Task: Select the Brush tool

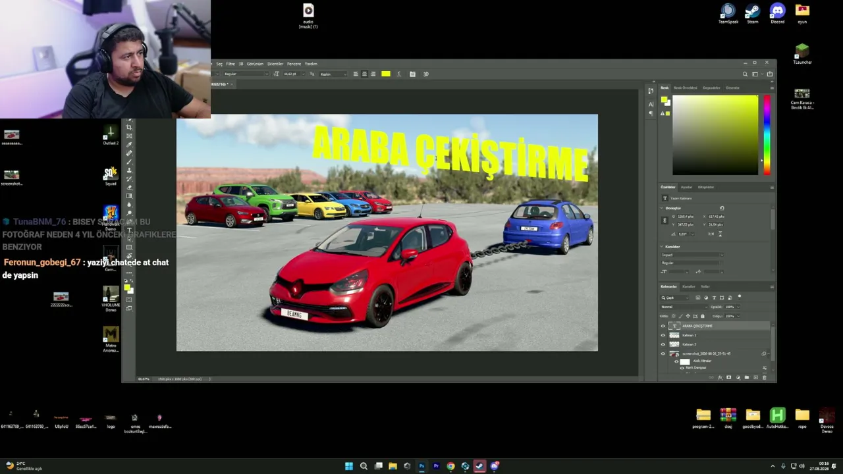Action: (x=129, y=162)
